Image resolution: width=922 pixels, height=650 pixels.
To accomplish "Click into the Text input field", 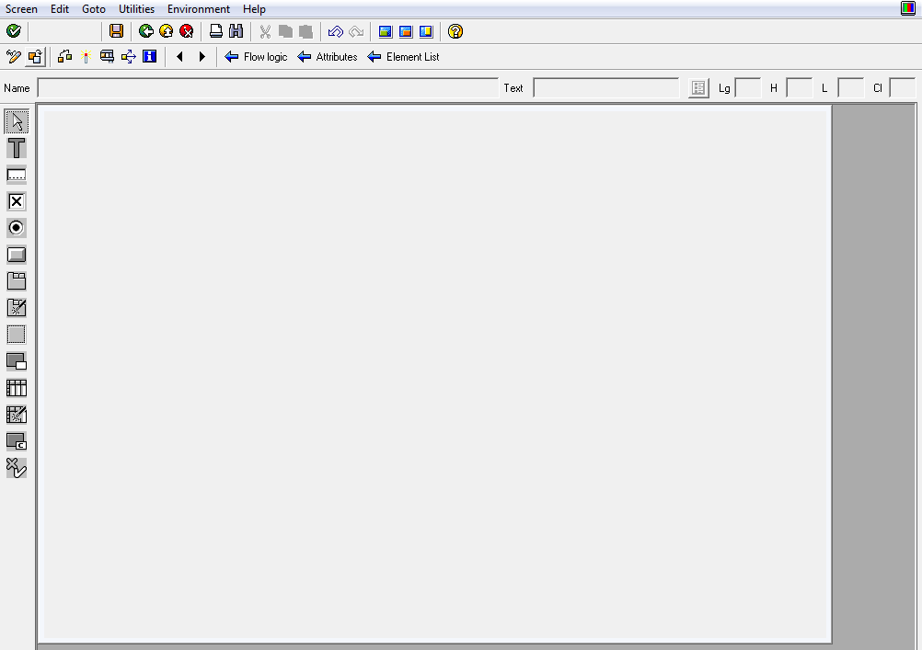I will 606,88.
